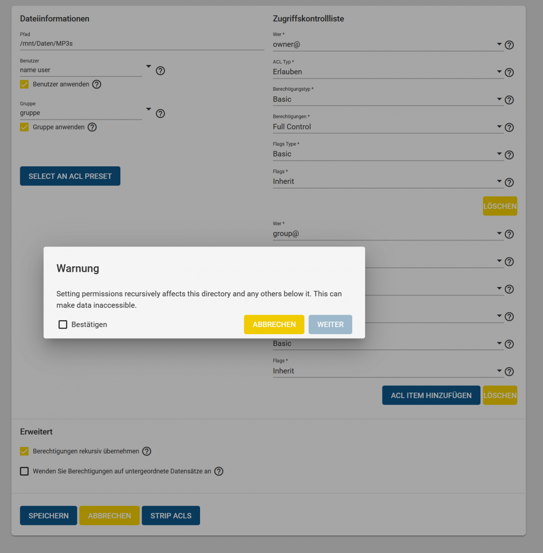543x553 pixels.
Task: Click help icon beside Gruppe anwenden
Action: 92,127
